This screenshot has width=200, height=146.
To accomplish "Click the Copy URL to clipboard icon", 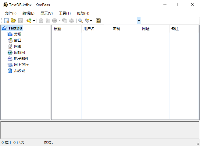I will pyautogui.click(x=65, y=21).
